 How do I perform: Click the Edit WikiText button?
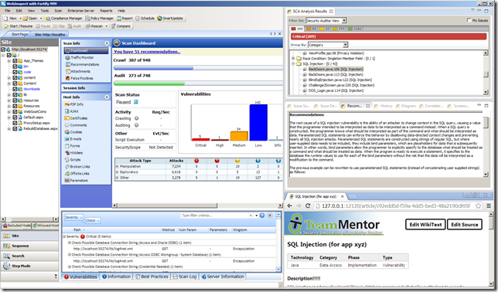click(425, 224)
